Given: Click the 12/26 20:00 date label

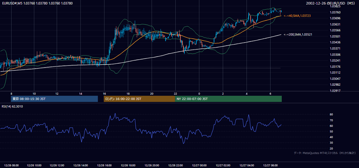Looking at the screenshot, I should point(152,165).
